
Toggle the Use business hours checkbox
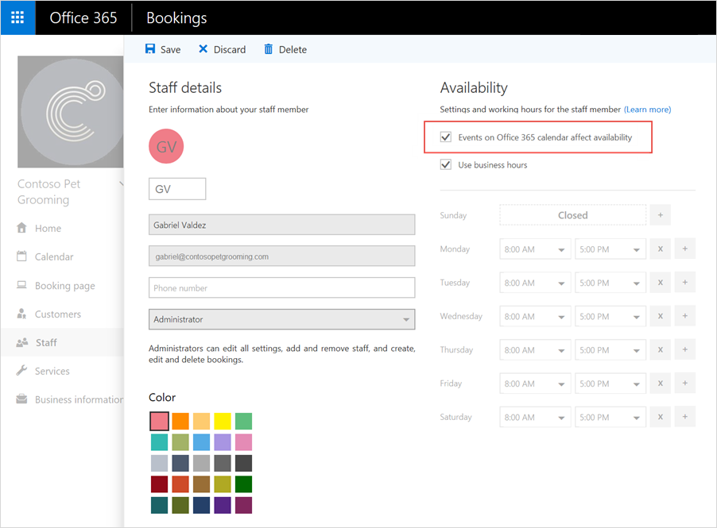click(446, 165)
